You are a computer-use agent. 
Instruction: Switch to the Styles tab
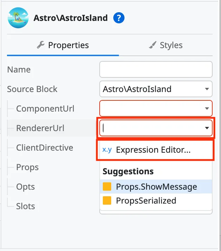click(x=166, y=45)
